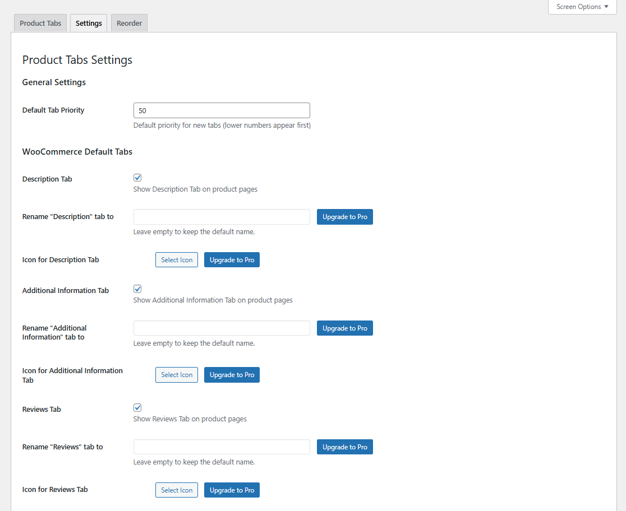The image size is (626, 511).
Task: Click inside the Default Tab Priority field
Action: 221,110
